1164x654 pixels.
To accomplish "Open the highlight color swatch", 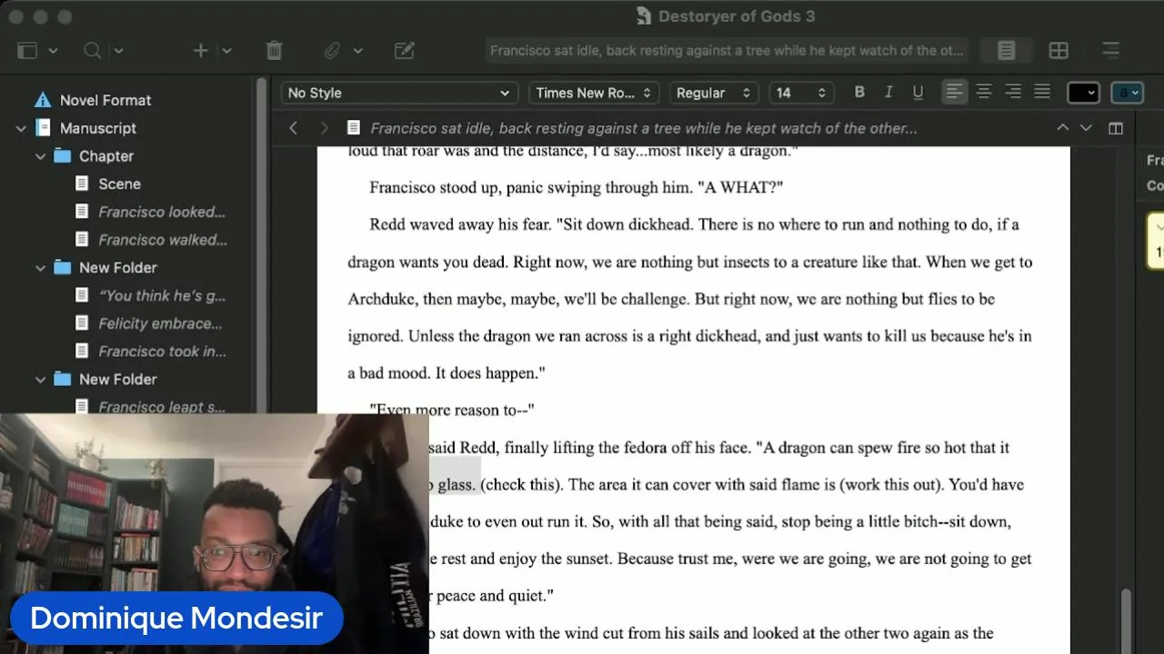I will (1129, 93).
